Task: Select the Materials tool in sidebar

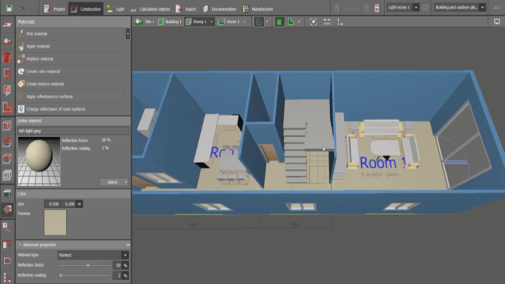Action: (7, 209)
